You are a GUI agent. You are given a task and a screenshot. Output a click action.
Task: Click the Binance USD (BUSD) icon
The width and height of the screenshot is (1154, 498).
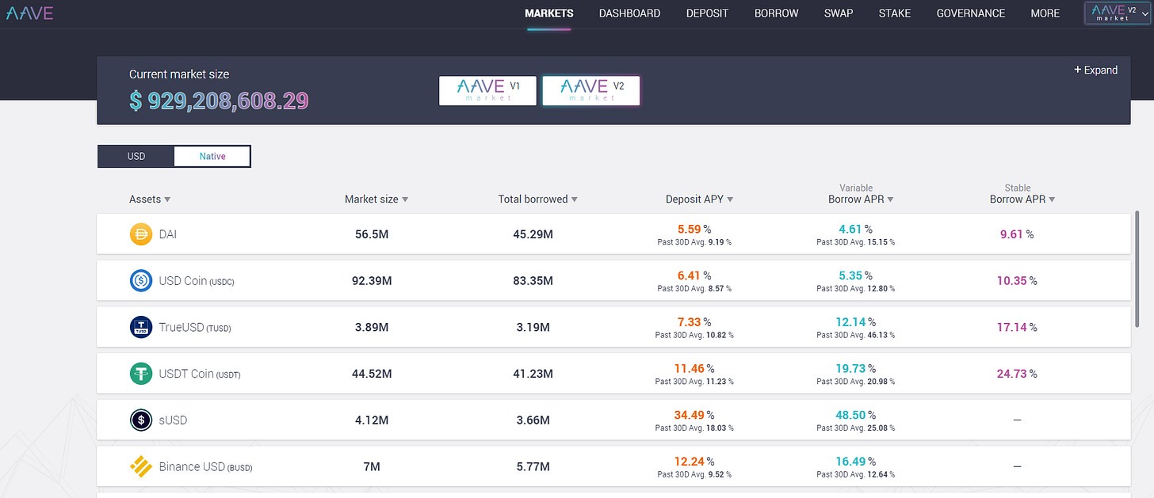(x=140, y=466)
